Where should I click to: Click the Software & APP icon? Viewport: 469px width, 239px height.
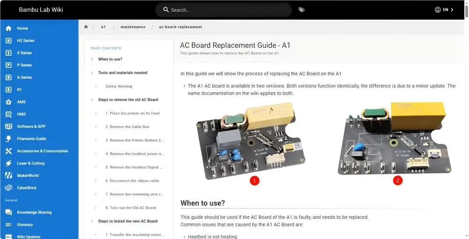tap(8, 127)
